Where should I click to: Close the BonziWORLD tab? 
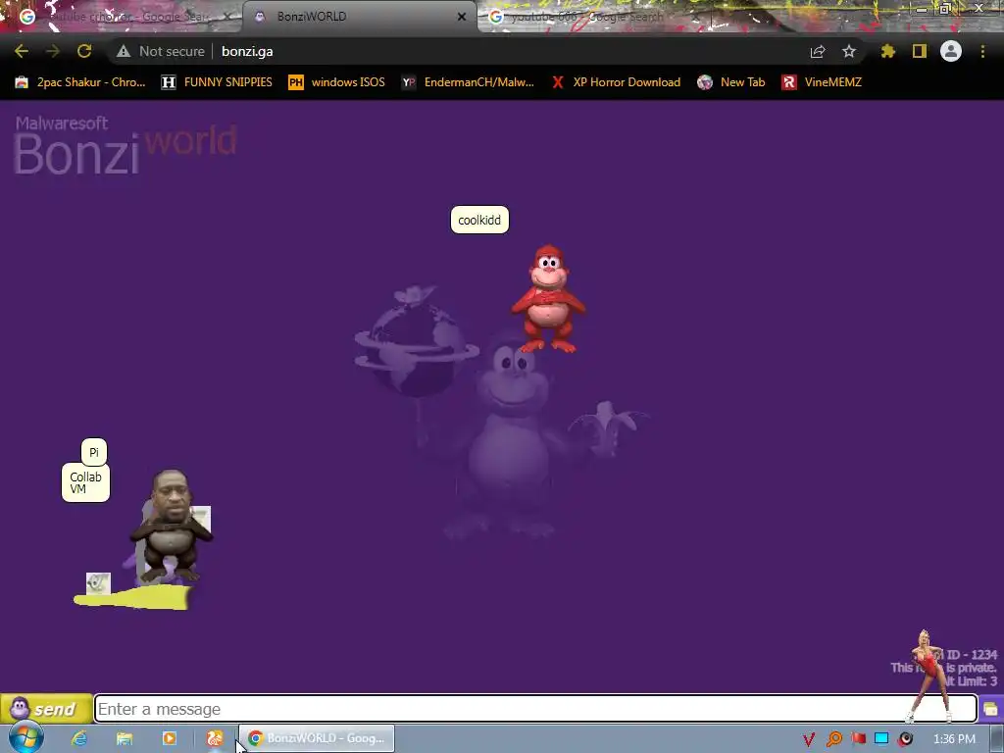click(x=462, y=17)
